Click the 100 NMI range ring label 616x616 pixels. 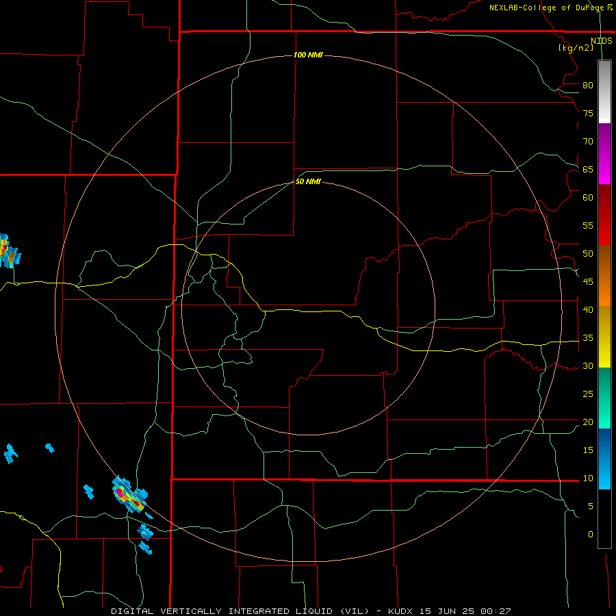coord(308,55)
